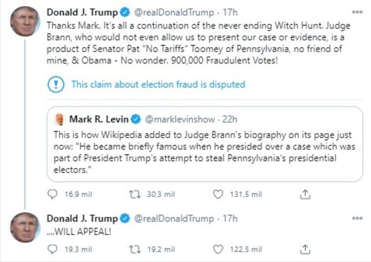
Task: Click Trump's avatar on the first tweet
Action: (25, 21)
